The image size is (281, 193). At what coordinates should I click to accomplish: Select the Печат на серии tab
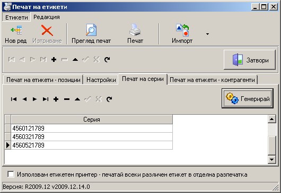[143, 79]
